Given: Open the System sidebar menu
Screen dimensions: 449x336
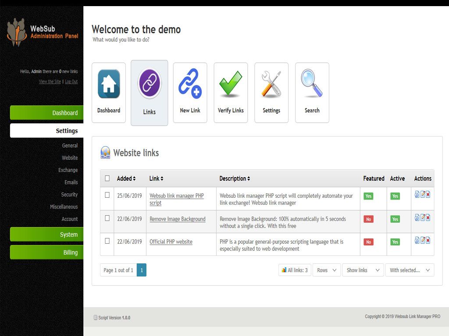Looking at the screenshot, I should pos(46,234).
